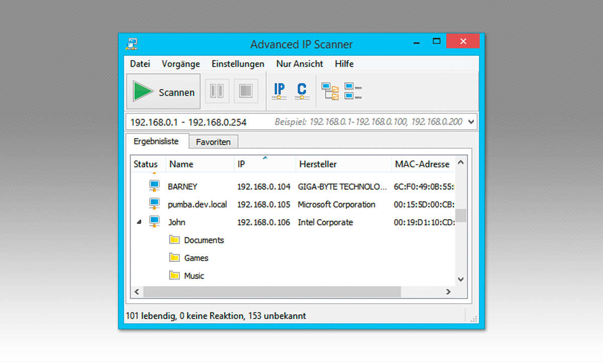The height and width of the screenshot is (362, 603).
Task: Click the BARNEY computer icon
Action: 154,186
